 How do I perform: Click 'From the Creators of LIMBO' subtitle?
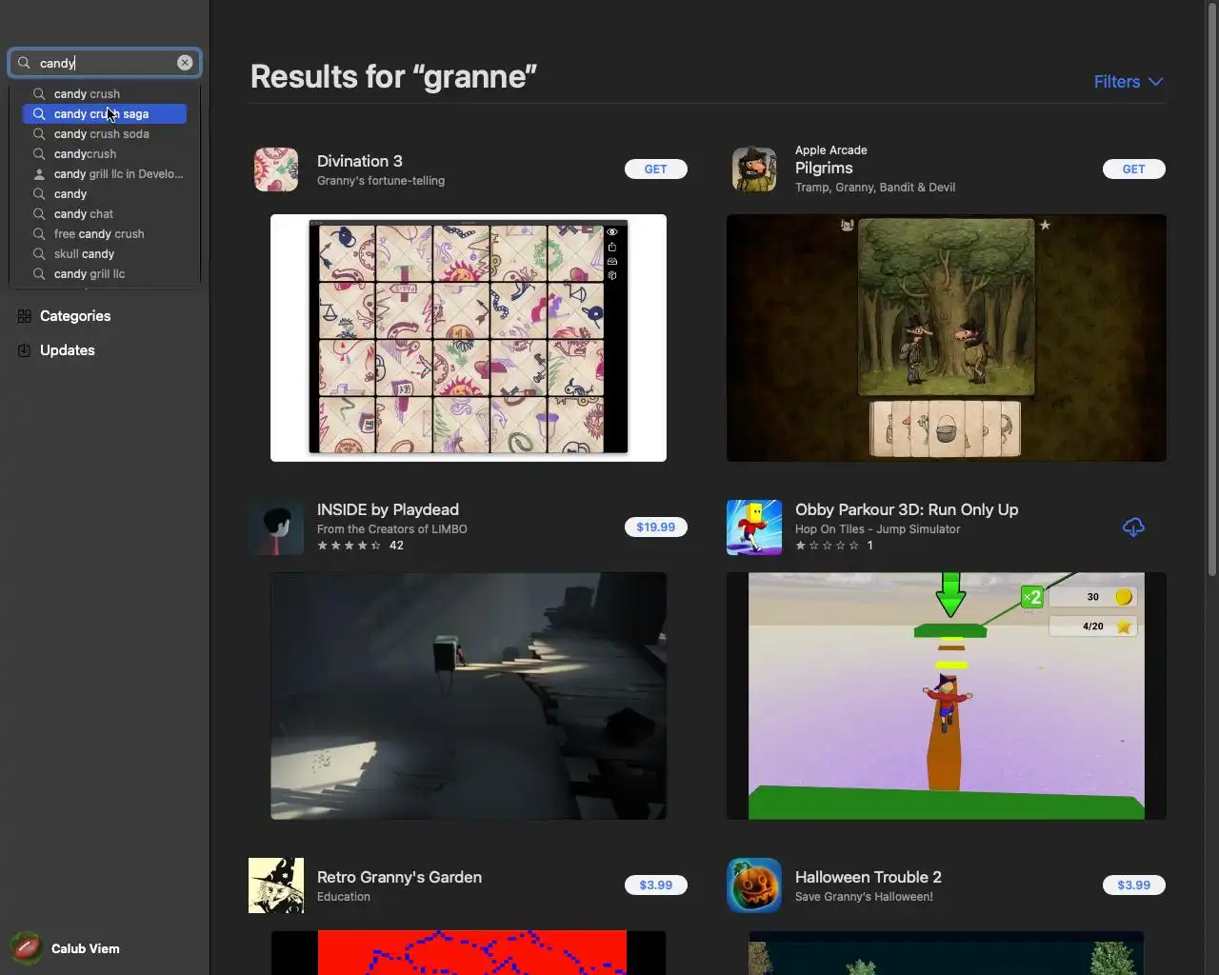tap(392, 529)
